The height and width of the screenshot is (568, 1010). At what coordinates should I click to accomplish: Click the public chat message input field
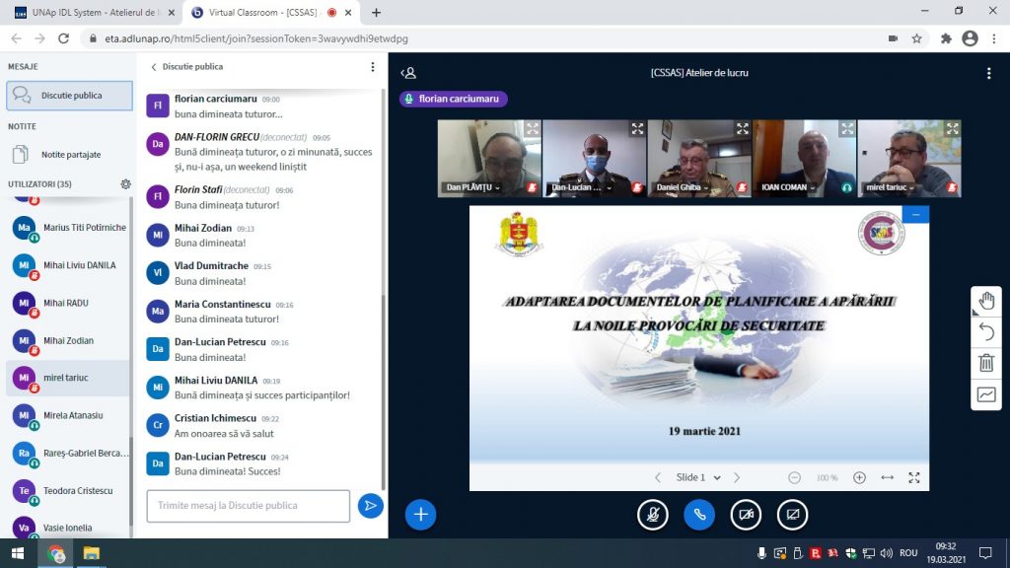pos(248,506)
